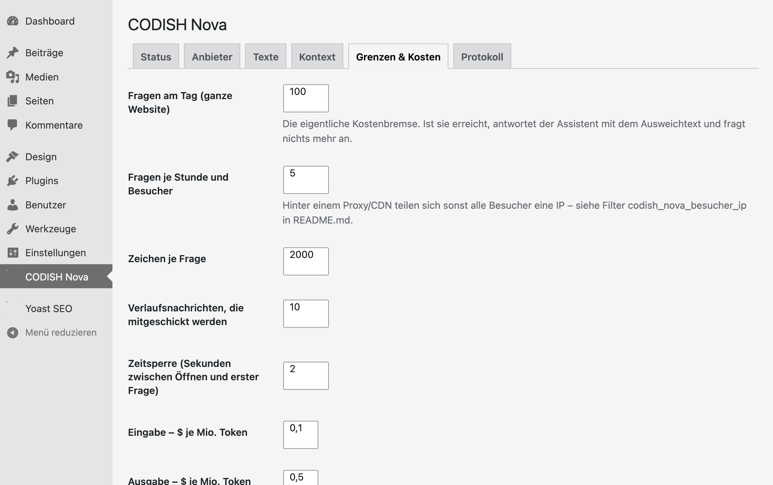Click the Zeitsperre seconds field
Image resolution: width=773 pixels, height=485 pixels.
click(x=306, y=376)
